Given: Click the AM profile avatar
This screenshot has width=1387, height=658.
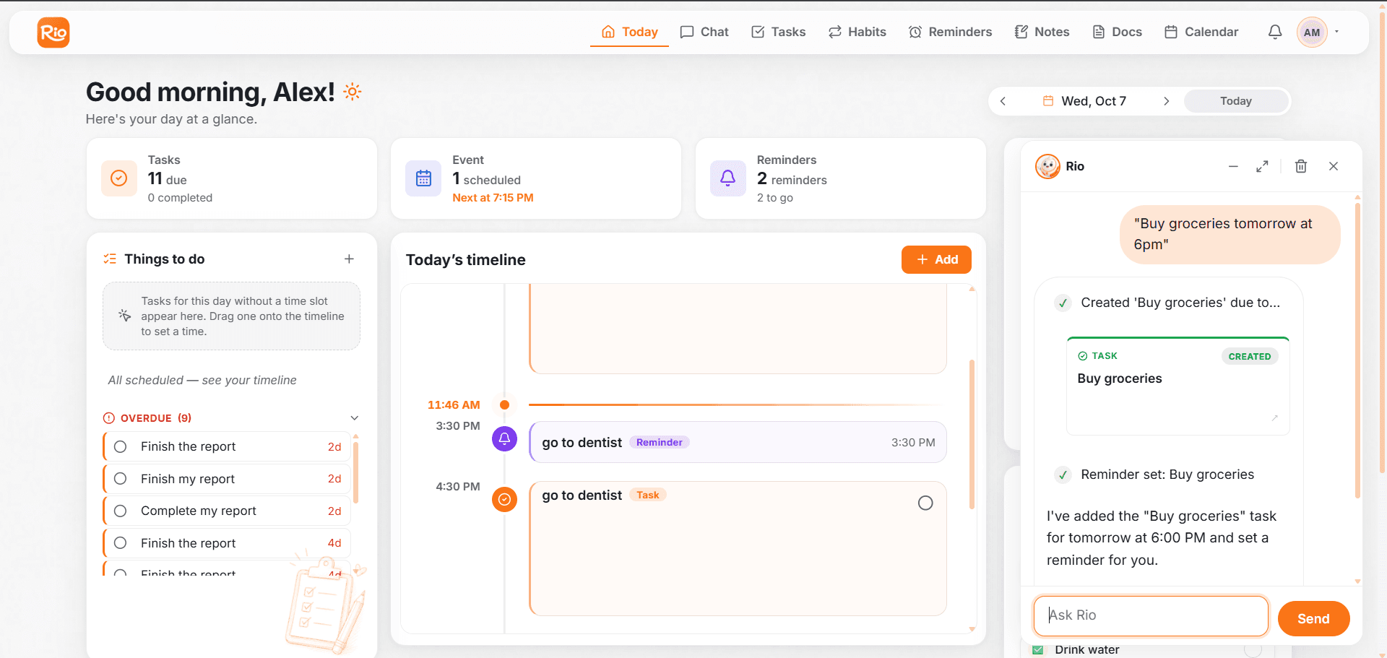Looking at the screenshot, I should click(x=1312, y=33).
